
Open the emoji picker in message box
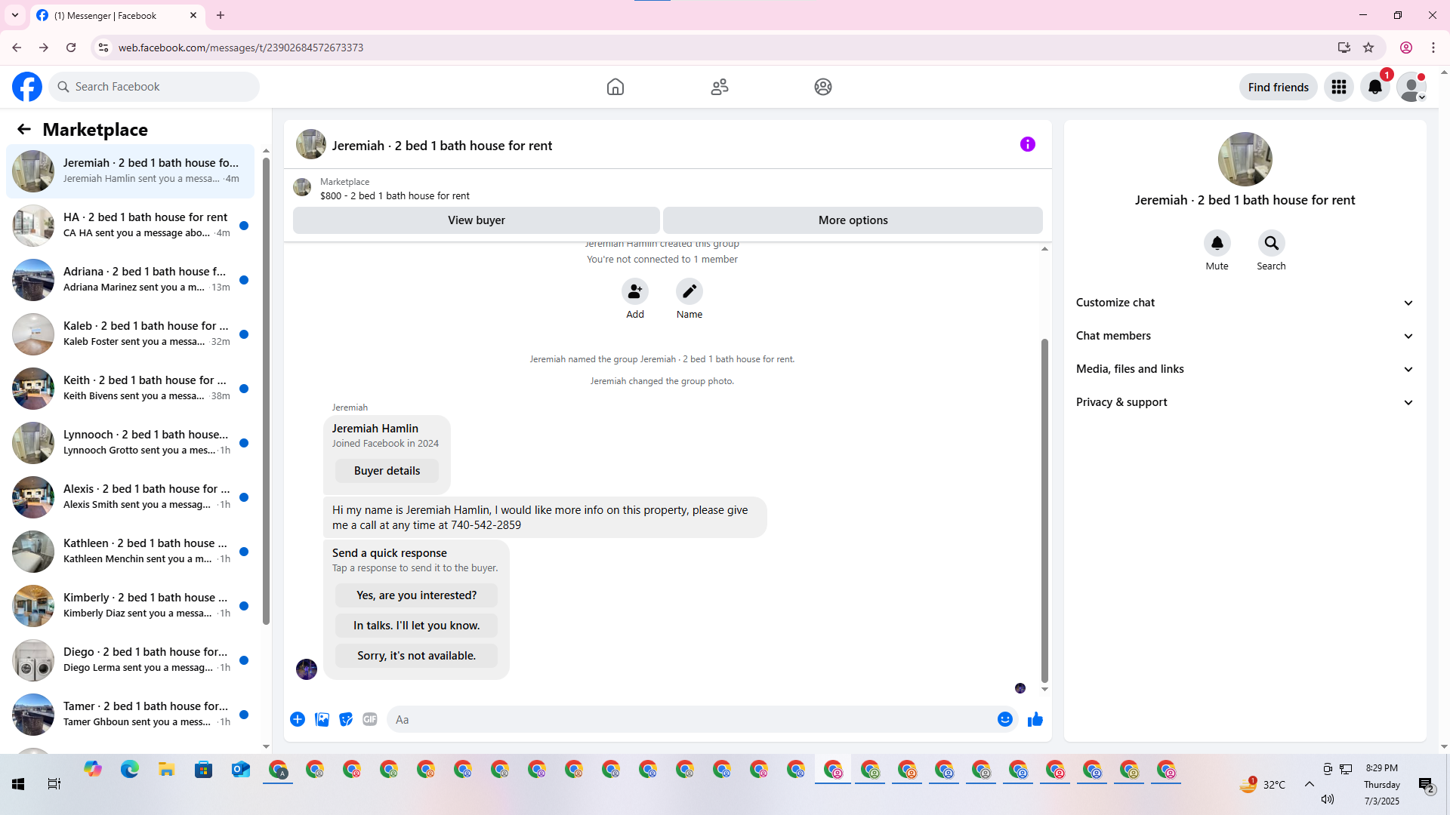click(1004, 719)
